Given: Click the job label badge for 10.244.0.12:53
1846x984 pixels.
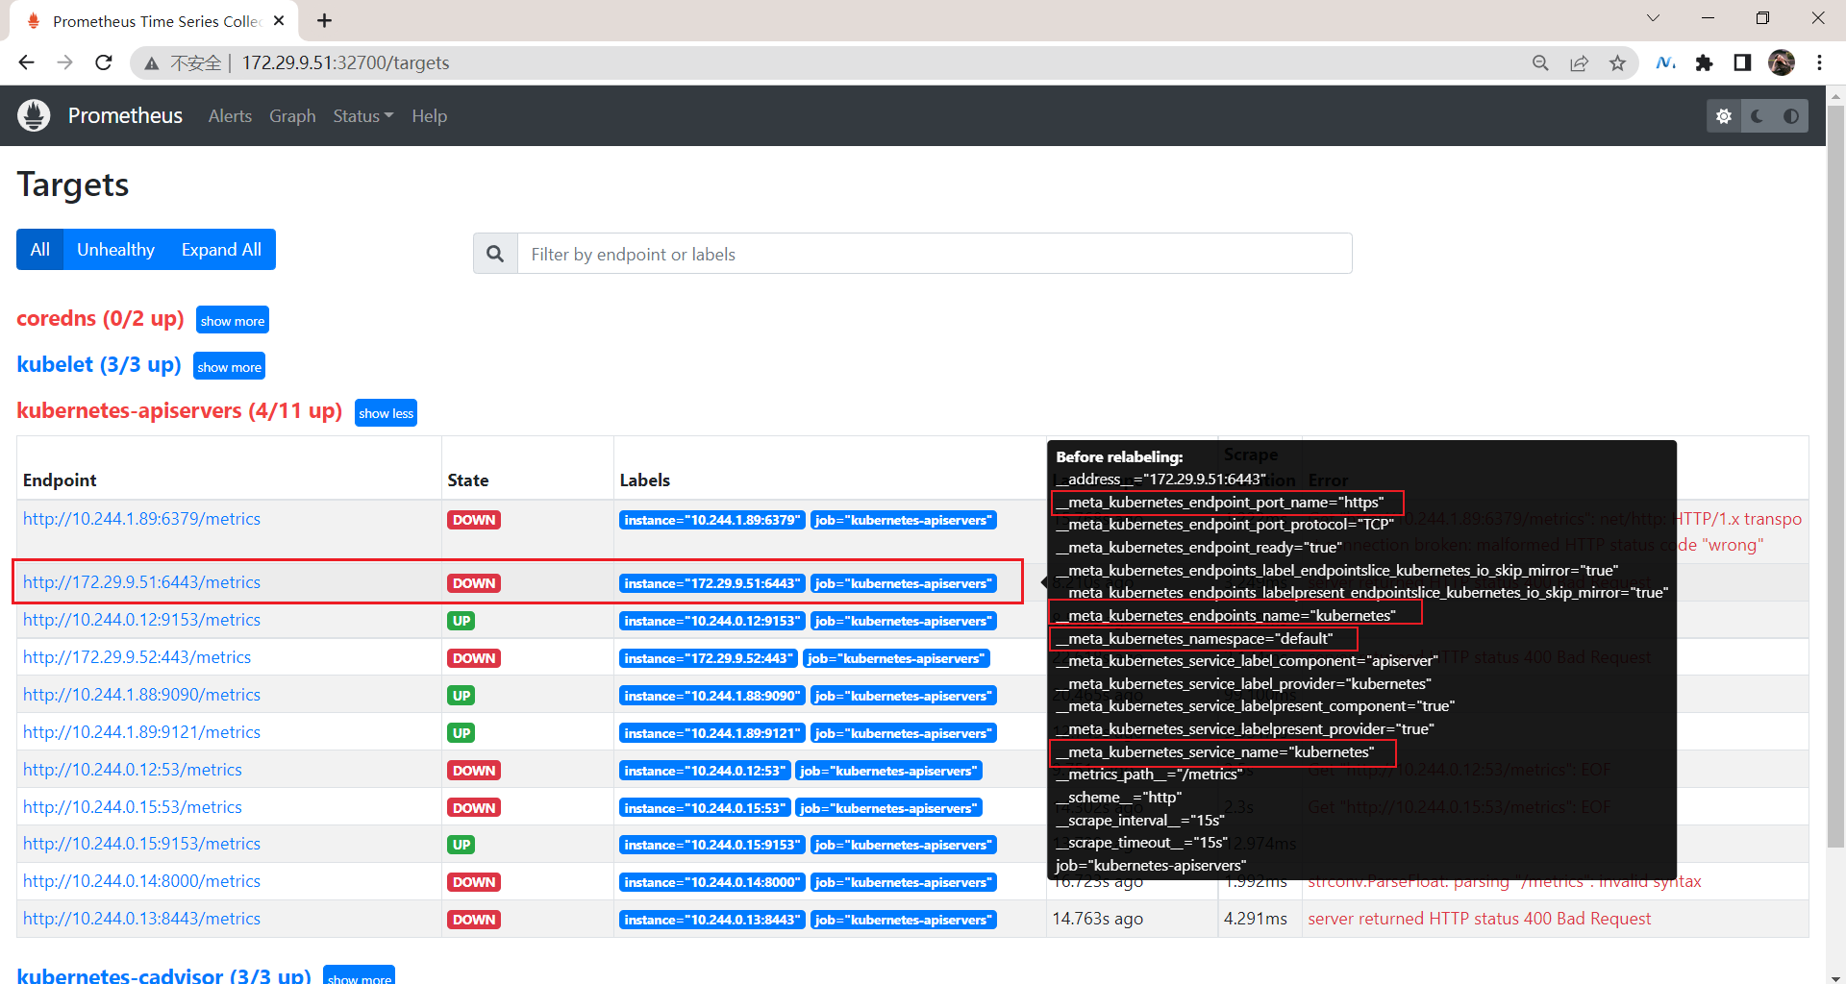Looking at the screenshot, I should click(887, 771).
